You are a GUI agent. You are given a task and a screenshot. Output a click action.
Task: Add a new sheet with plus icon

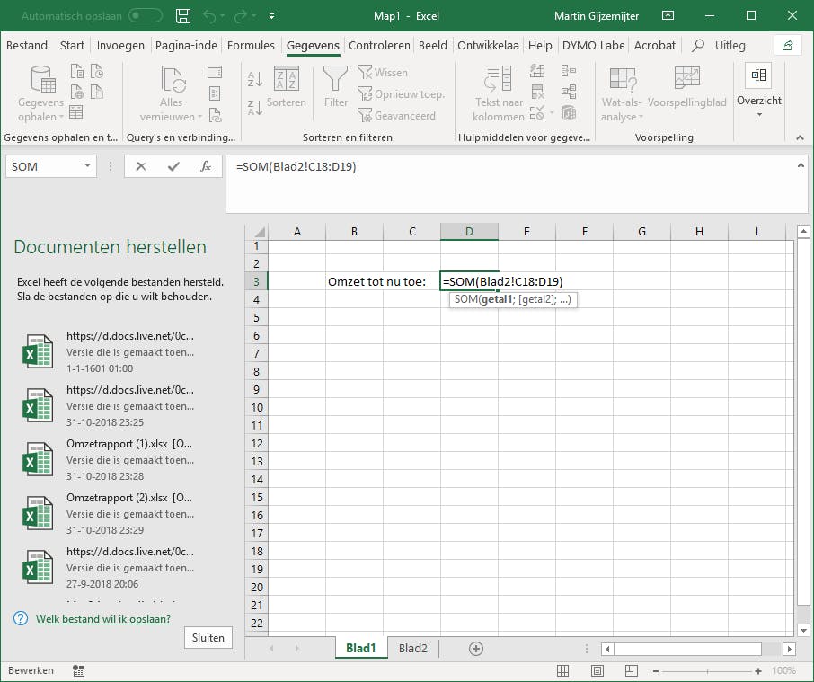pyautogui.click(x=476, y=649)
